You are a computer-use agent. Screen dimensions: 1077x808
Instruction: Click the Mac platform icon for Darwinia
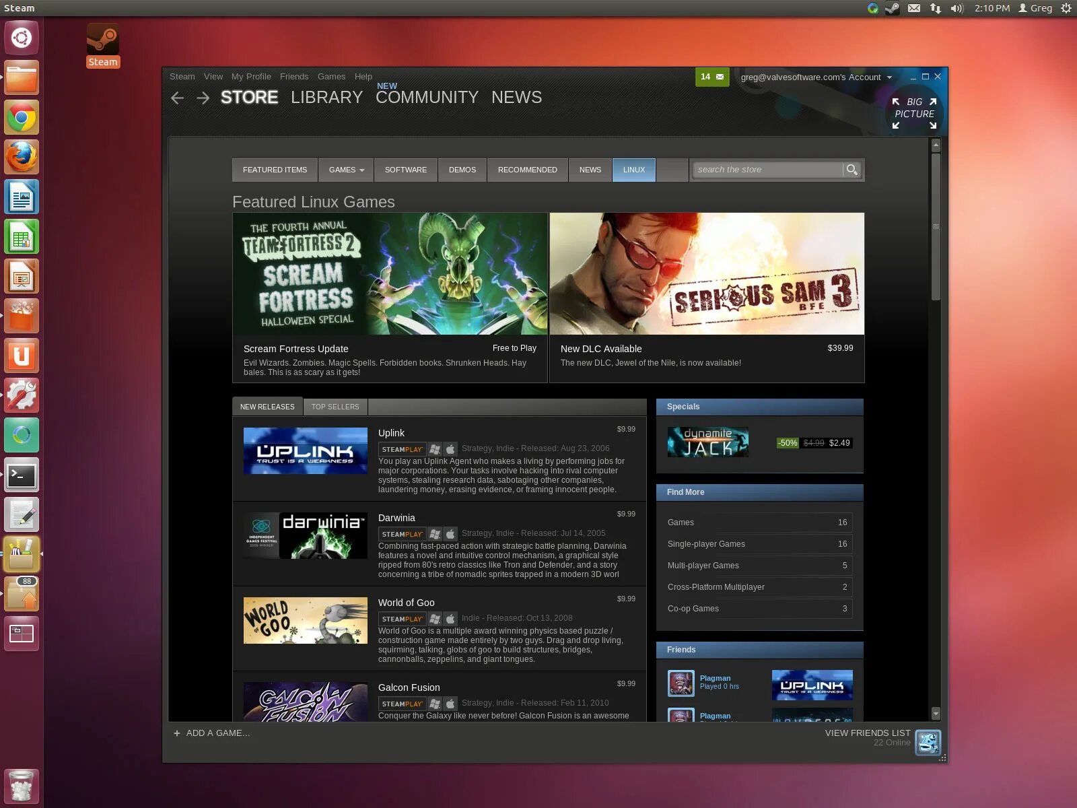click(x=450, y=533)
